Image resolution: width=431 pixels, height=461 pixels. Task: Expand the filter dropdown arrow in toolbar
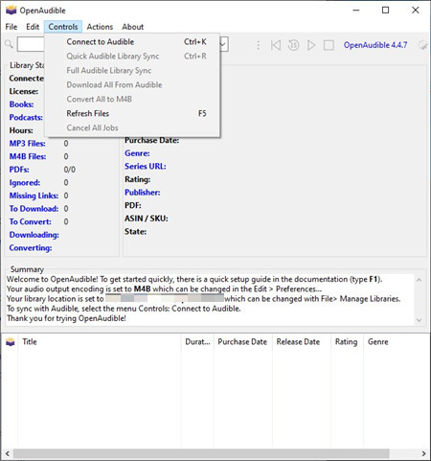(x=223, y=44)
